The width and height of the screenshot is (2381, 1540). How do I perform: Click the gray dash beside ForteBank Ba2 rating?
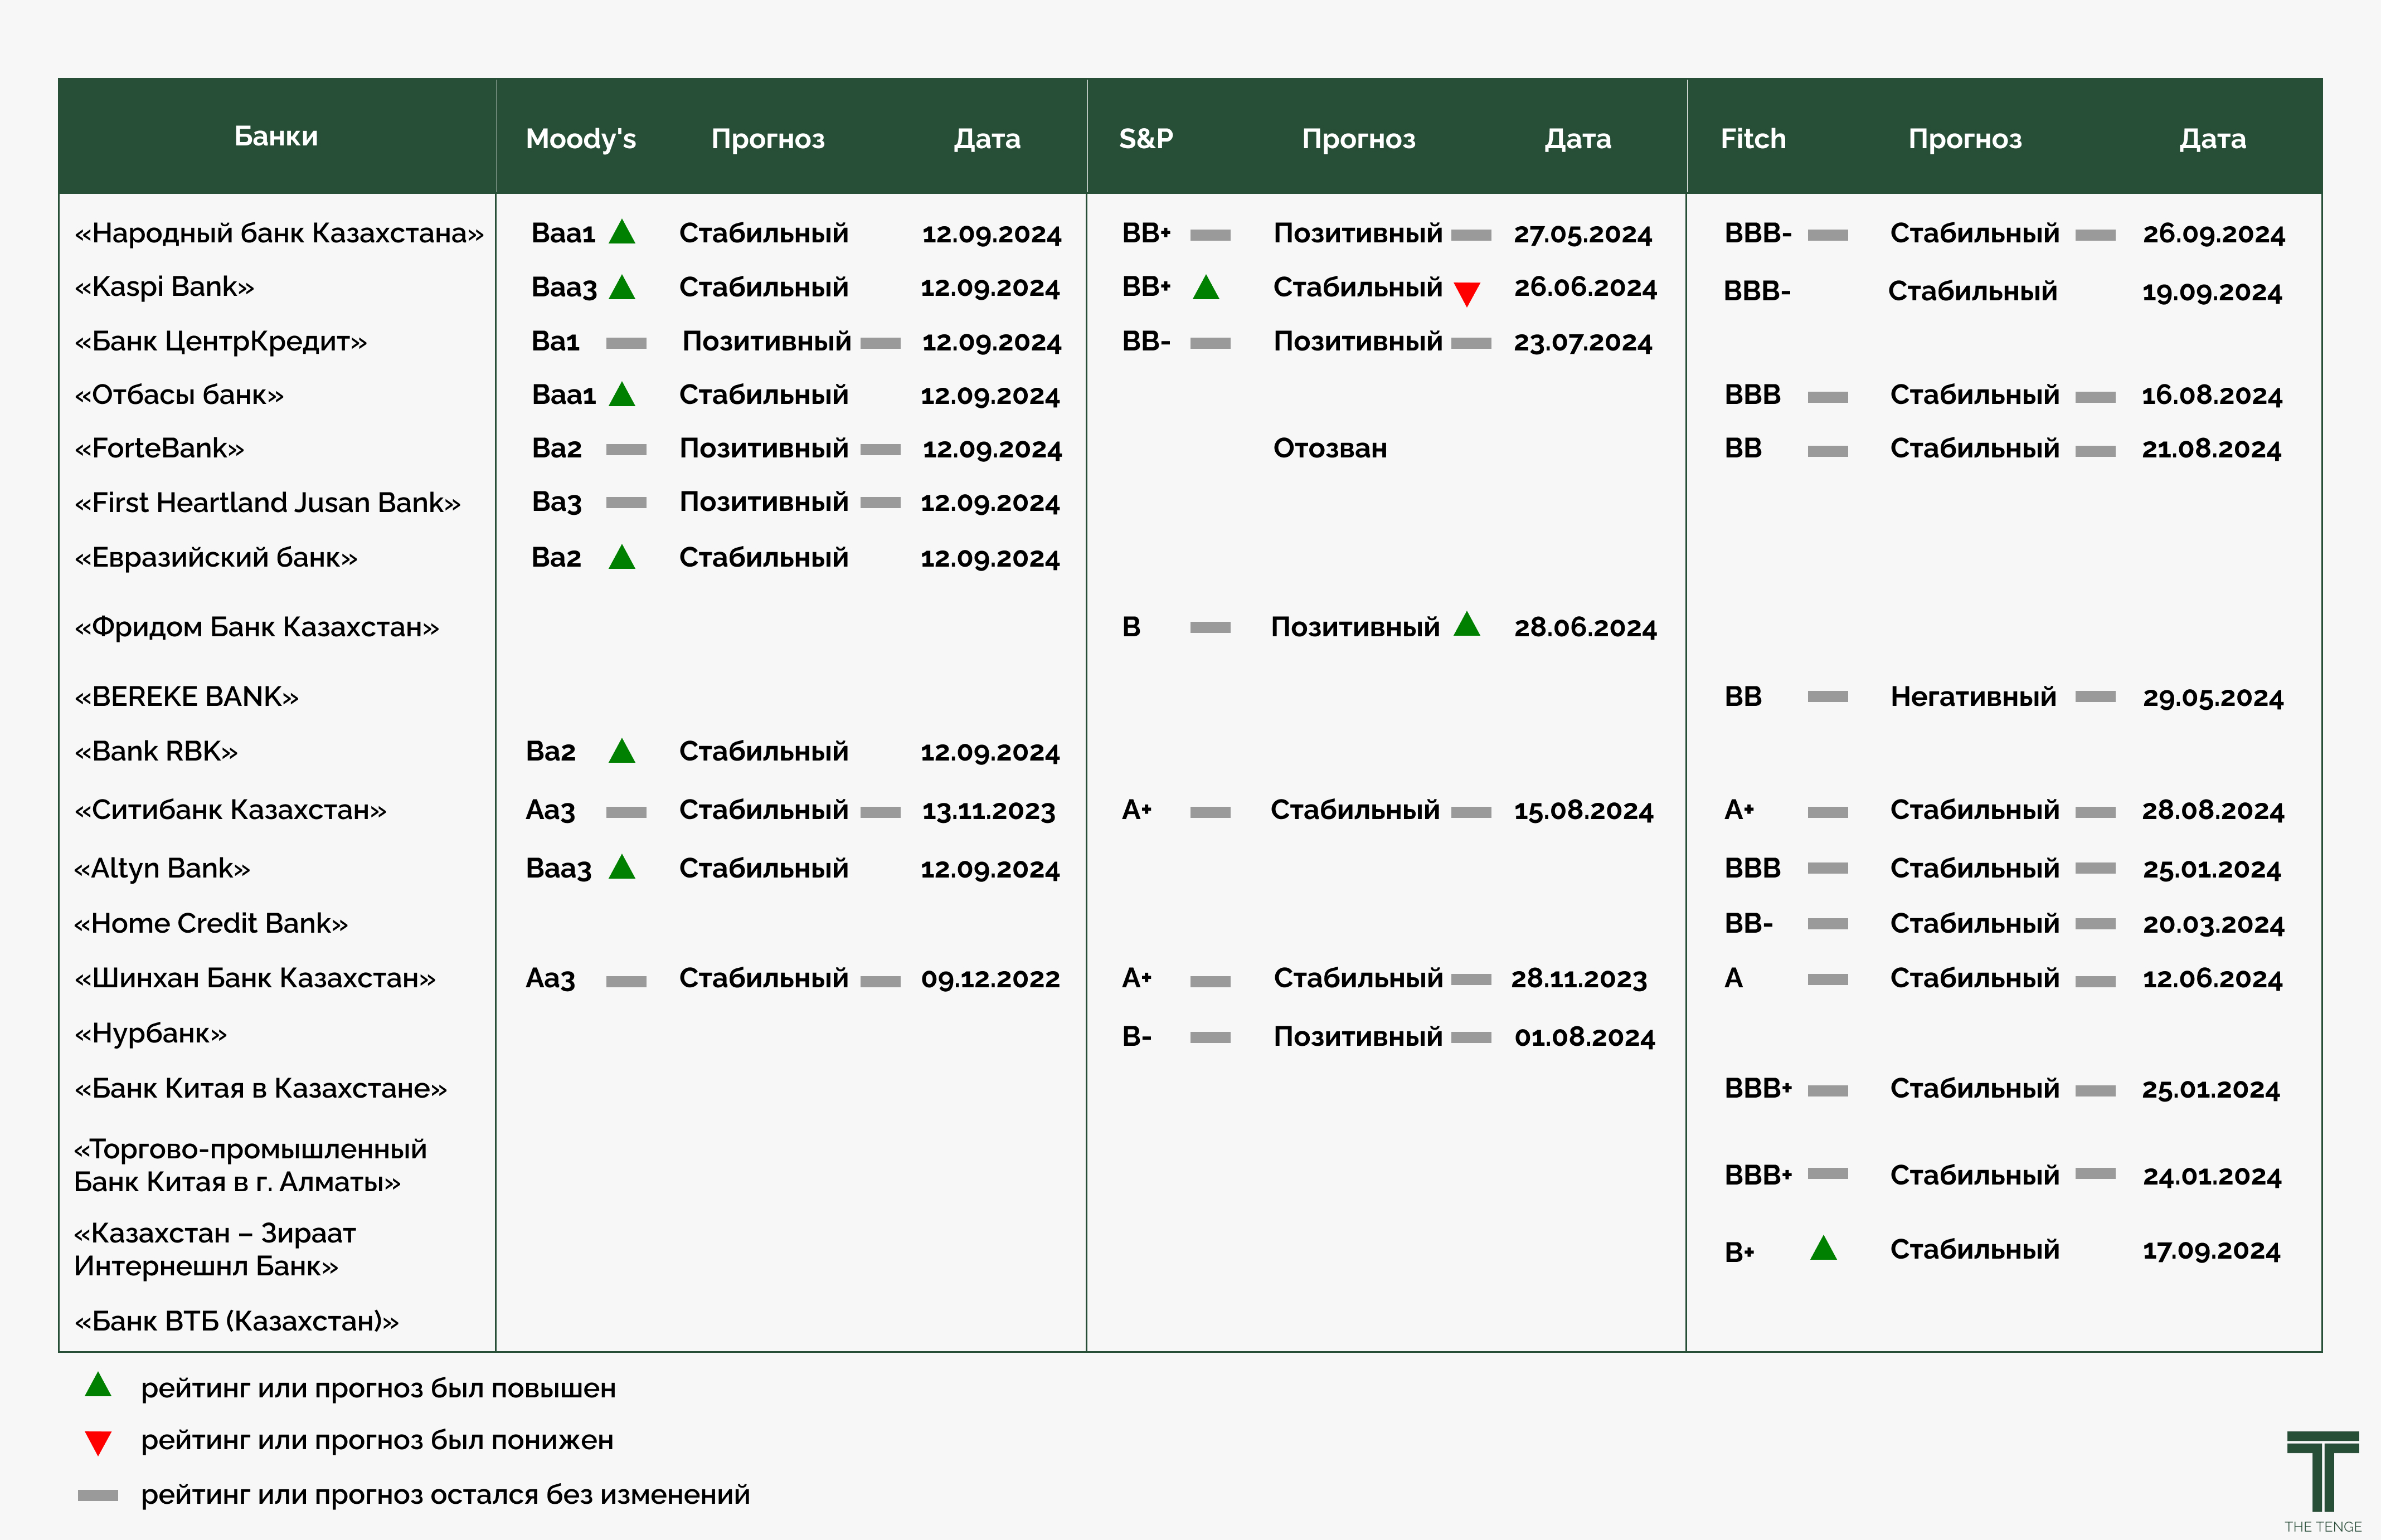pyautogui.click(x=626, y=450)
